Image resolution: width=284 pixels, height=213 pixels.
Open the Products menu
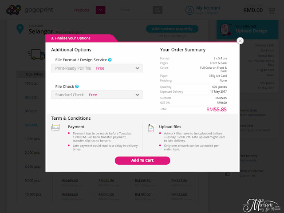(82, 10)
